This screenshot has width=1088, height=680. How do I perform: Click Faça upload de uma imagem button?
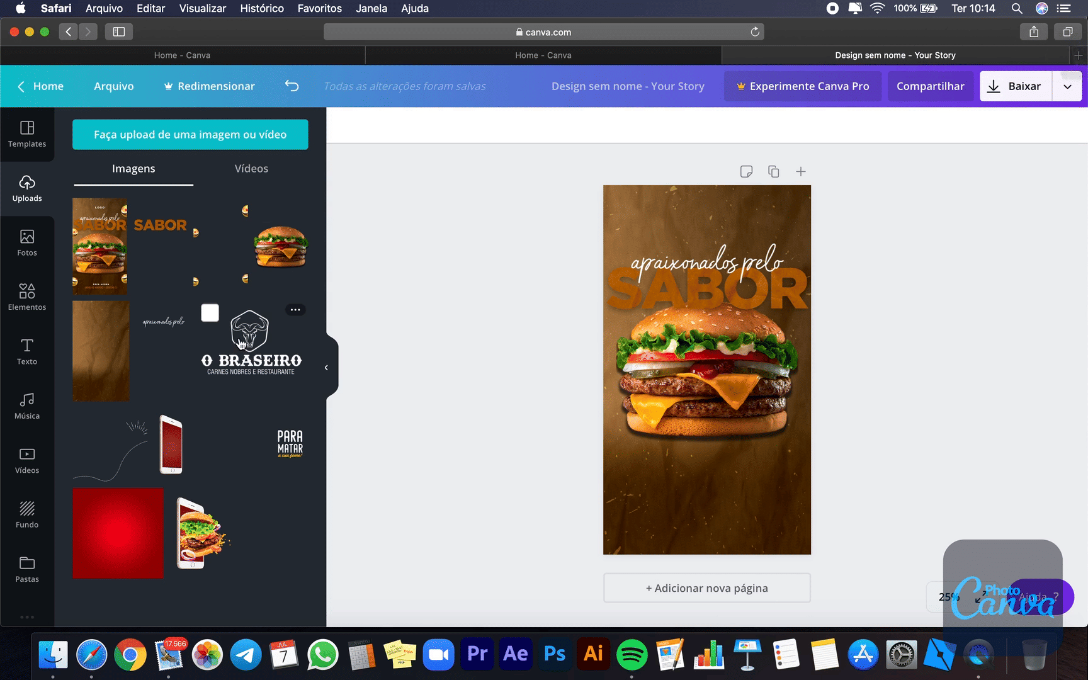(x=190, y=135)
